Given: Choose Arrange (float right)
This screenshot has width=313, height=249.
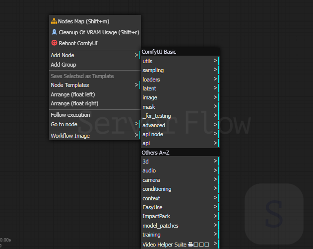Looking at the screenshot, I should (95, 103).
